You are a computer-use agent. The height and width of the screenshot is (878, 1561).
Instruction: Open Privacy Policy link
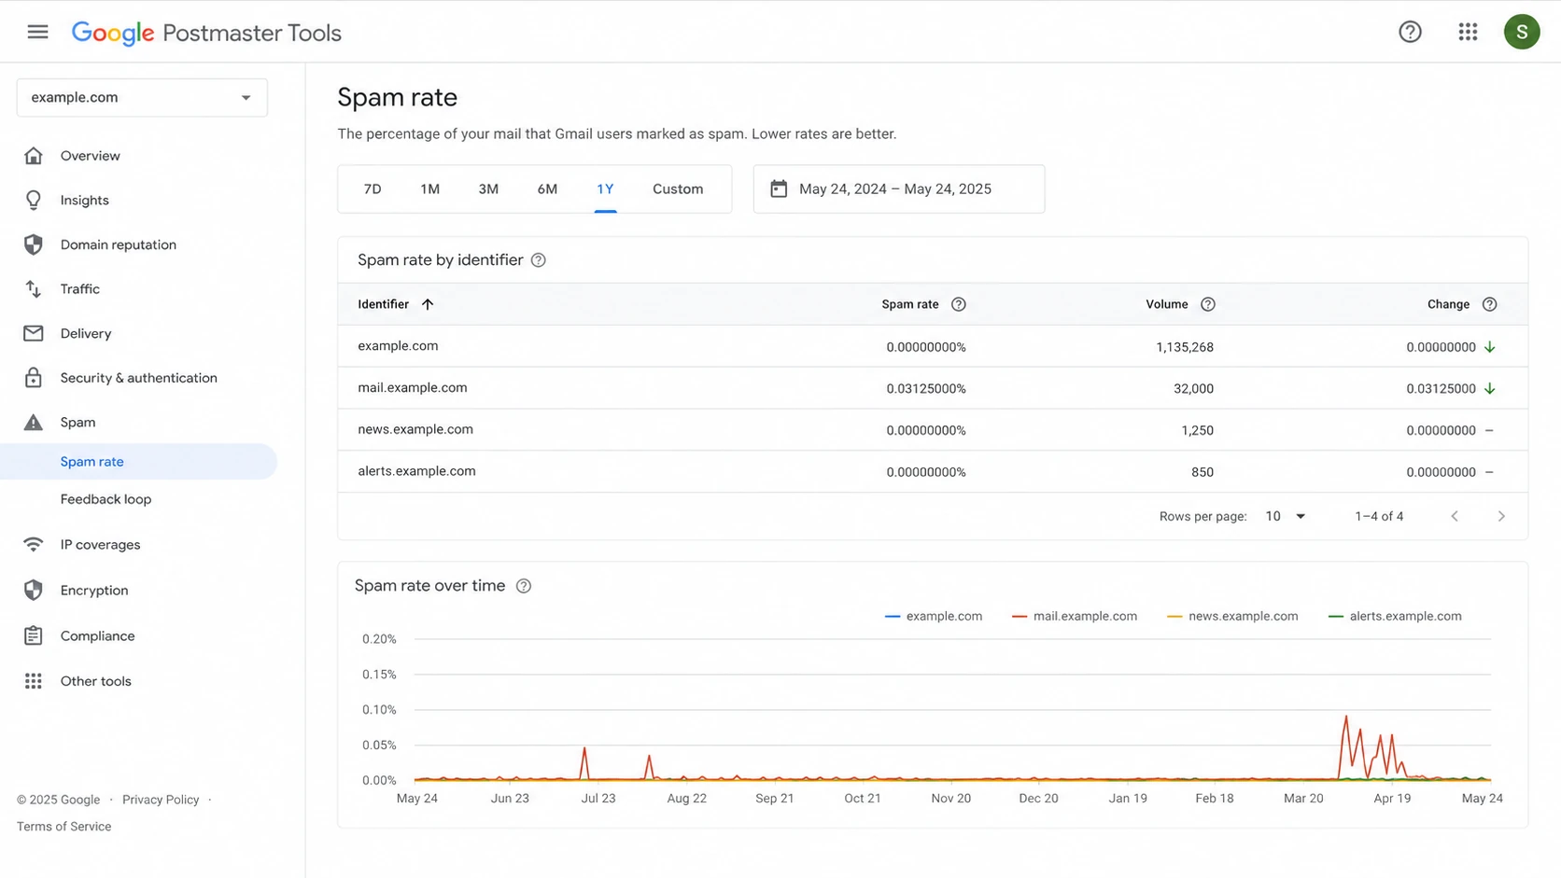(161, 800)
